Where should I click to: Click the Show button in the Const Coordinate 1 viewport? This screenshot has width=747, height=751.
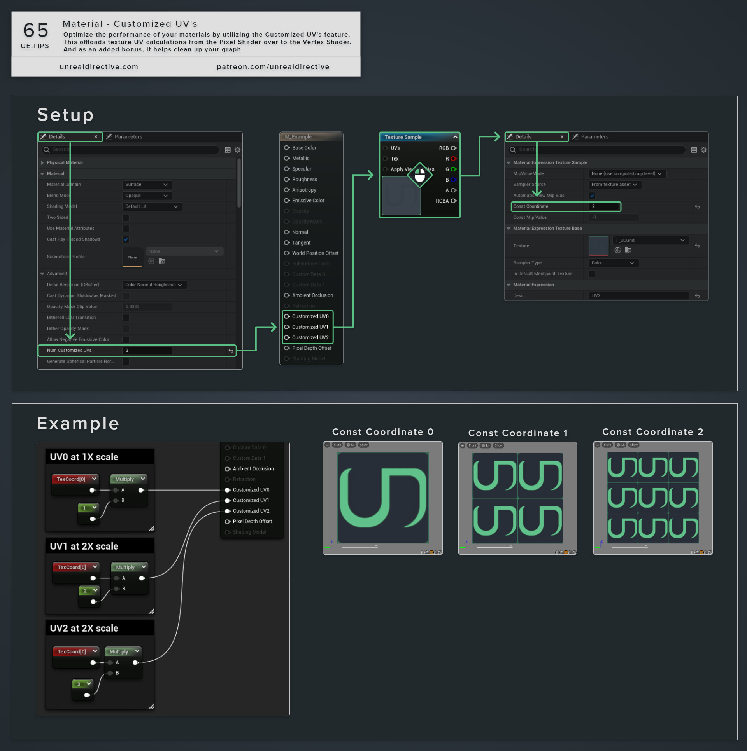(498, 446)
